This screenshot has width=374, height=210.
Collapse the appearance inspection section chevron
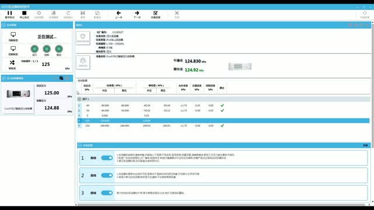click(x=80, y=145)
